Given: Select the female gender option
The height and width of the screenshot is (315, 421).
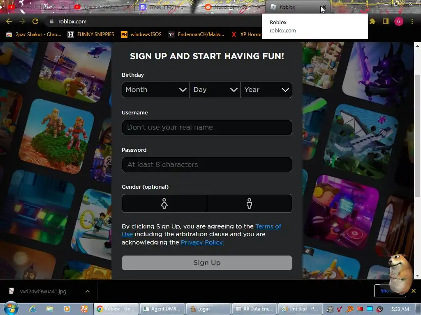Looking at the screenshot, I should 164,203.
